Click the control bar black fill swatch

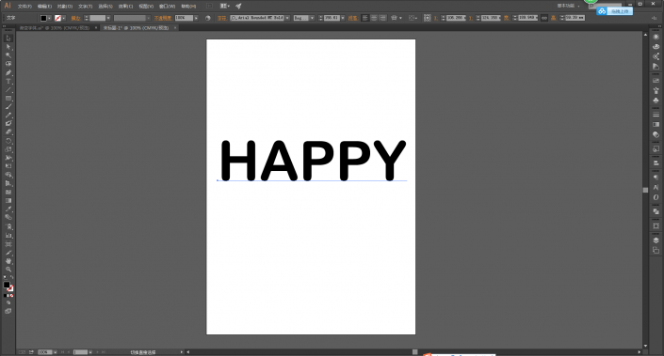43,18
